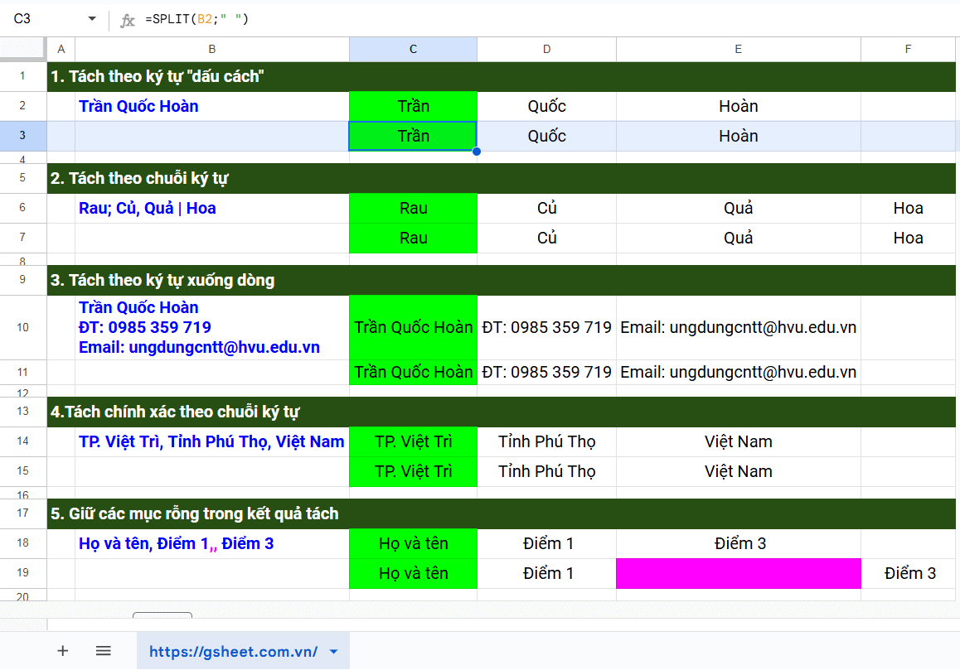Open the all-sheets list via hamburger icon
The image size is (960, 670).
tap(103, 650)
